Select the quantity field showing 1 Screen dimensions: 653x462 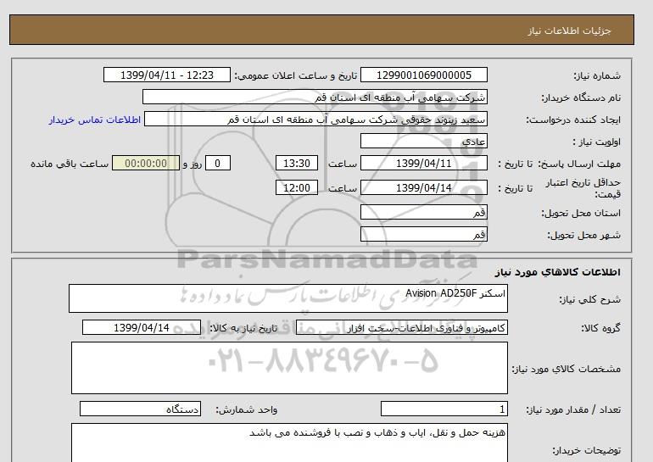444,409
